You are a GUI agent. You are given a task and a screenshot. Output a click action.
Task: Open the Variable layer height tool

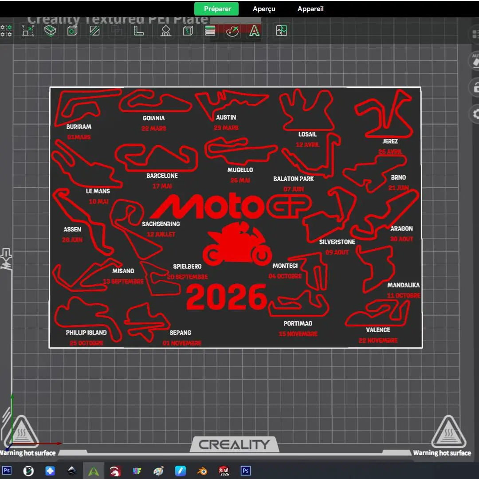pos(210,31)
